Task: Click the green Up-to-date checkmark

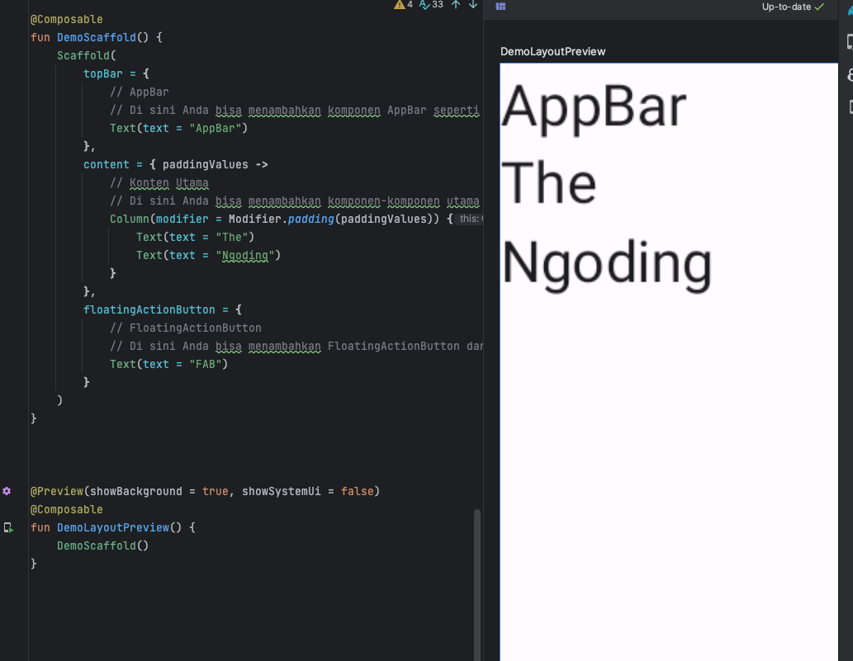Action: [819, 7]
